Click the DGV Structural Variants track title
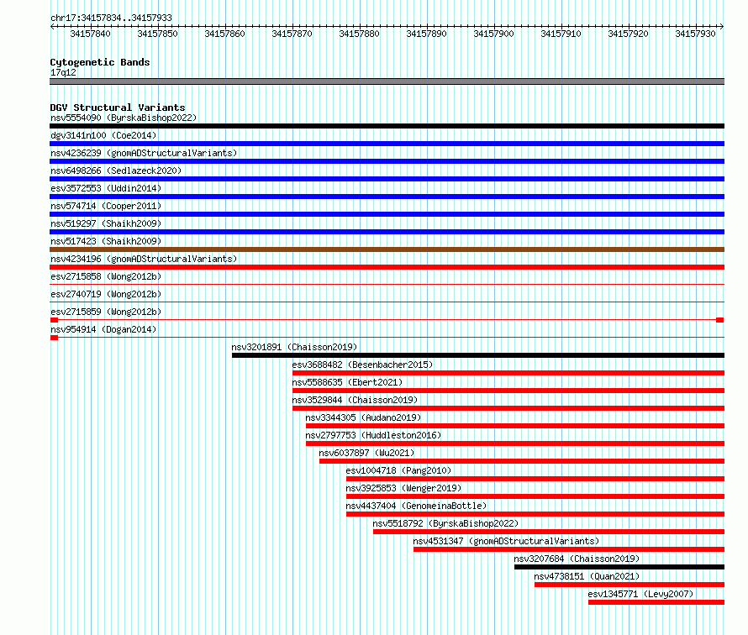748x635 pixels. click(x=118, y=108)
